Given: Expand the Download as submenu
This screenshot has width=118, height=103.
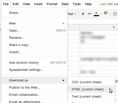Looking at the screenshot, I should coord(34,80).
